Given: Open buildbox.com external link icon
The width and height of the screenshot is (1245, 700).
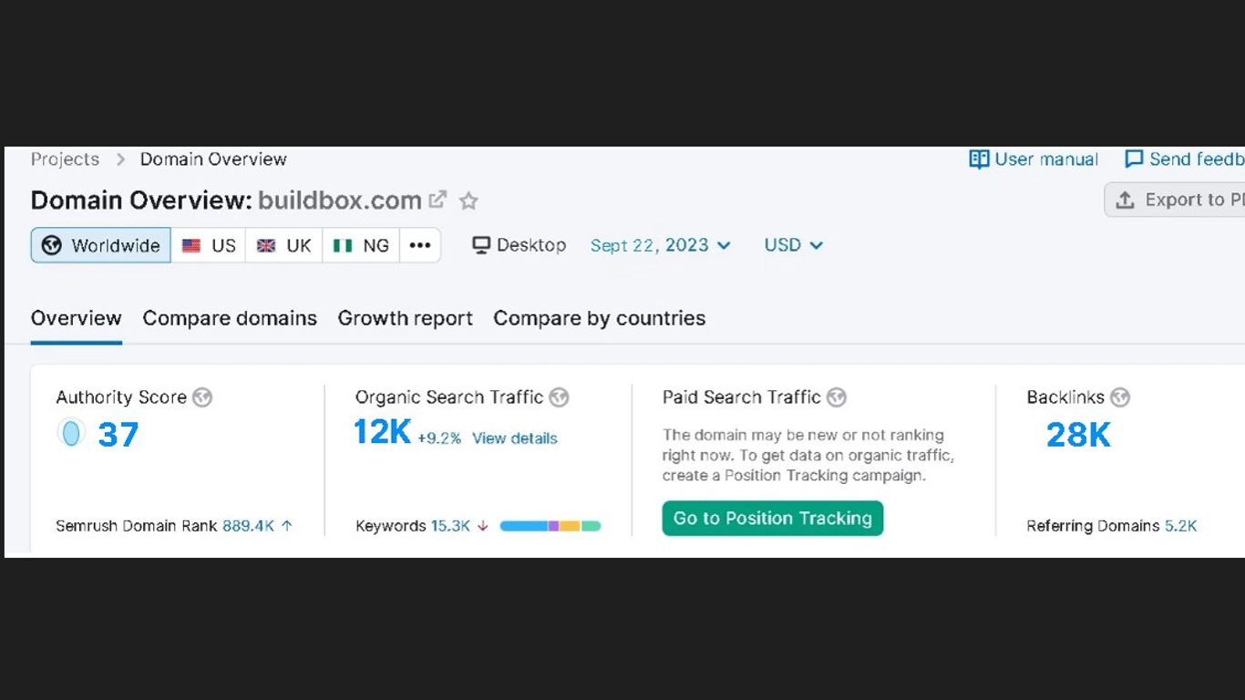Looking at the screenshot, I should [x=438, y=200].
